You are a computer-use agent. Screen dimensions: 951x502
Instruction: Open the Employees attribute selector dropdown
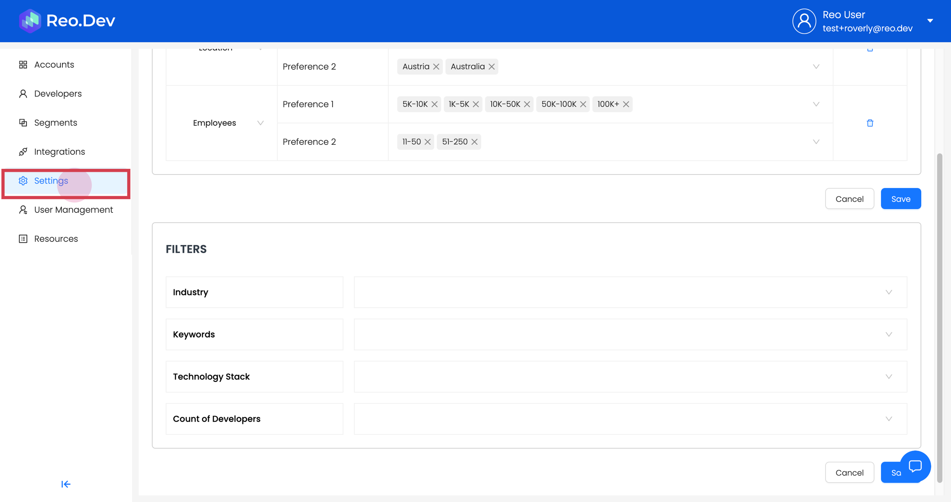pos(260,123)
